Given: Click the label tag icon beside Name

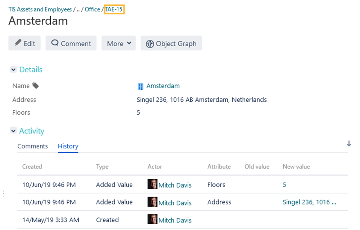Looking at the screenshot, I should 36,86.
